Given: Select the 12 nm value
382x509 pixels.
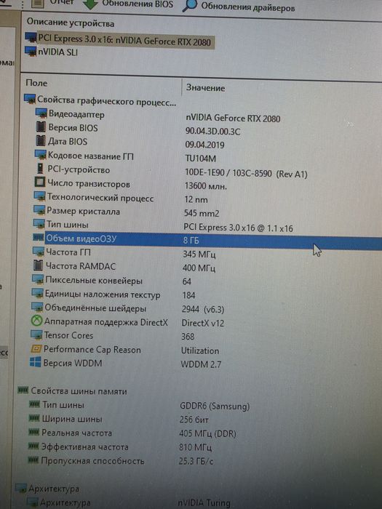Looking at the screenshot, I should tap(196, 200).
